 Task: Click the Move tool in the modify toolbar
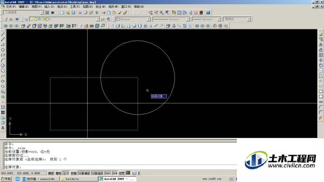pos(321,60)
